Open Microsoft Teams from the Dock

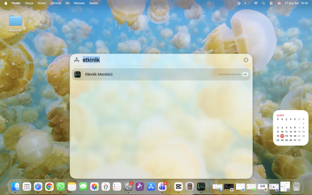pyautogui.click(x=162, y=187)
